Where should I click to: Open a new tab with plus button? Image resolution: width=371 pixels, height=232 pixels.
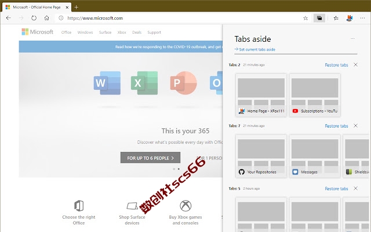[x=76, y=8]
